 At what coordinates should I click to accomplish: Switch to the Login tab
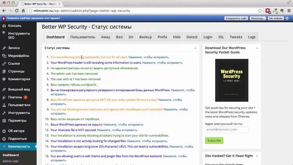tap(208, 37)
